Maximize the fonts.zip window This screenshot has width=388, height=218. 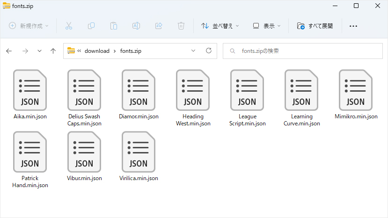(356, 6)
